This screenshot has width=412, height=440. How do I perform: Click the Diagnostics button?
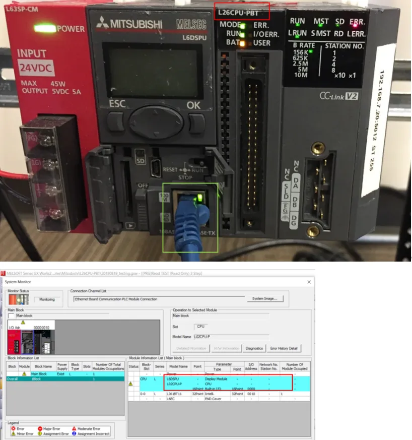pyautogui.click(x=254, y=348)
